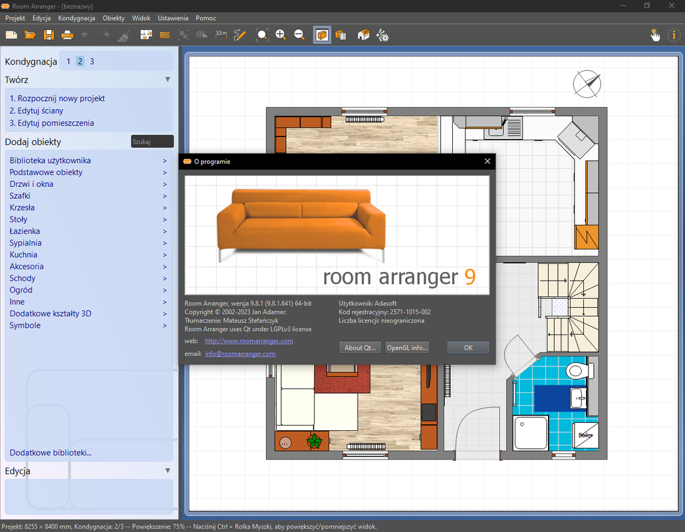
Task: Click the About Qt button
Action: 360,348
